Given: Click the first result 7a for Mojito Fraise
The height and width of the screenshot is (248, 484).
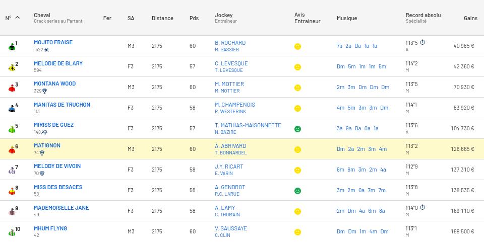Looking at the screenshot, I should point(339,46).
